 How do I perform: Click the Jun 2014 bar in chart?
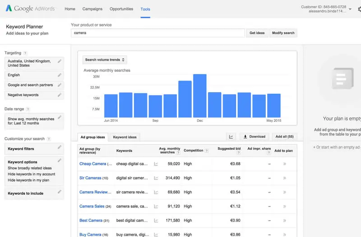click(x=111, y=106)
